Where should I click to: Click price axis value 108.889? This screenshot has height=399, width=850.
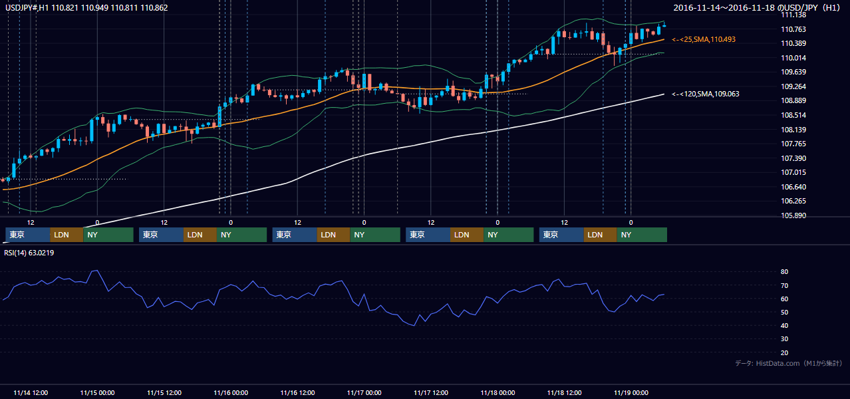tap(794, 100)
